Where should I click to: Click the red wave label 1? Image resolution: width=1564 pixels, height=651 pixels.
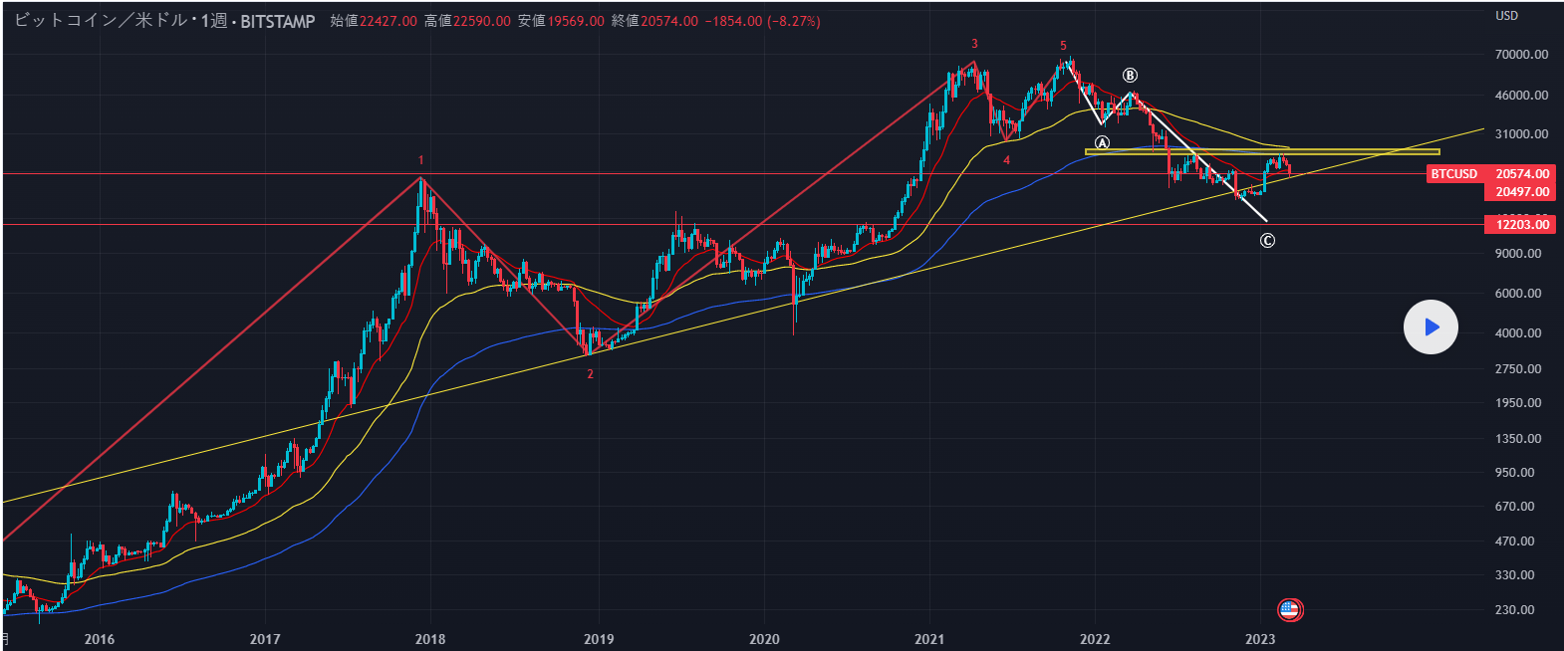point(420,160)
